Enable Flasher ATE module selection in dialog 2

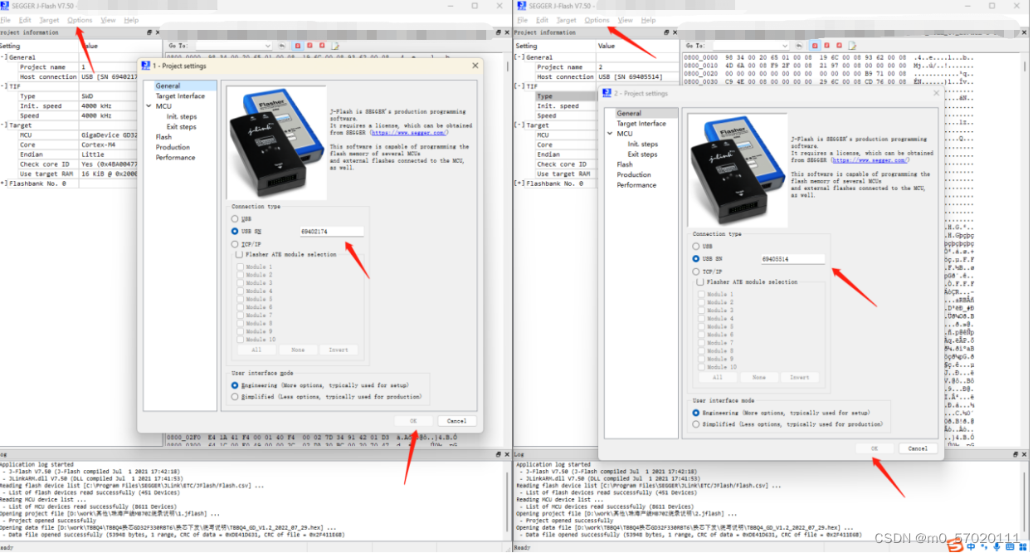pos(701,282)
